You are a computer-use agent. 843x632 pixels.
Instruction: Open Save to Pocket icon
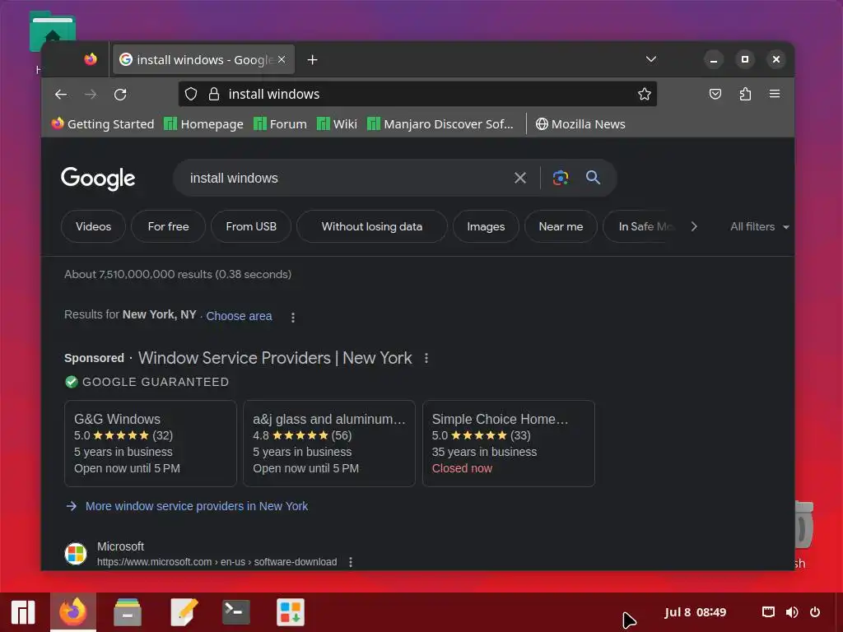[x=715, y=94]
